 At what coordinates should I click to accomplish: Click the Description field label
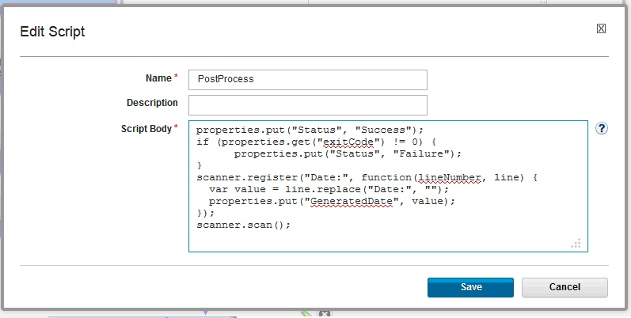coord(152,103)
